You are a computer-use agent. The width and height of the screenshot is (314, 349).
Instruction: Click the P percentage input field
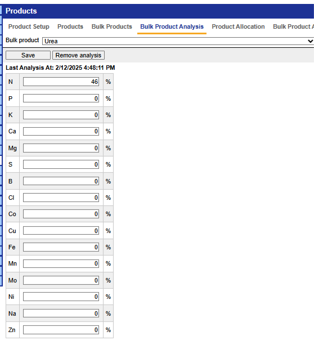pyautogui.click(x=61, y=99)
